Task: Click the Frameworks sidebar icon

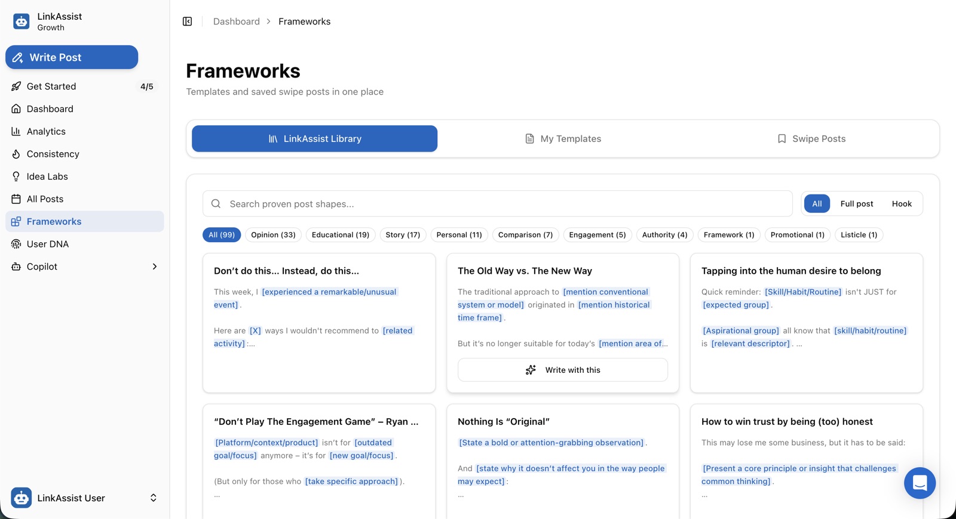Action: (16, 221)
